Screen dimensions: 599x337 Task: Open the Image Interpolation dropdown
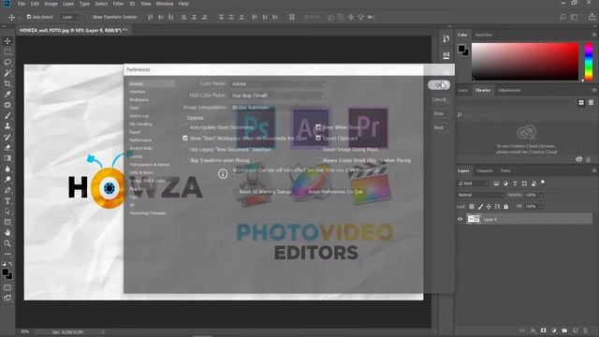pyautogui.click(x=278, y=108)
